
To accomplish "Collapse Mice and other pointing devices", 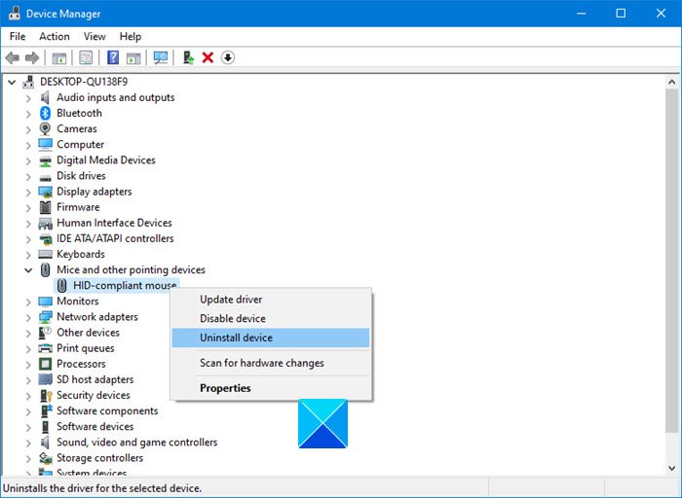I will (28, 269).
